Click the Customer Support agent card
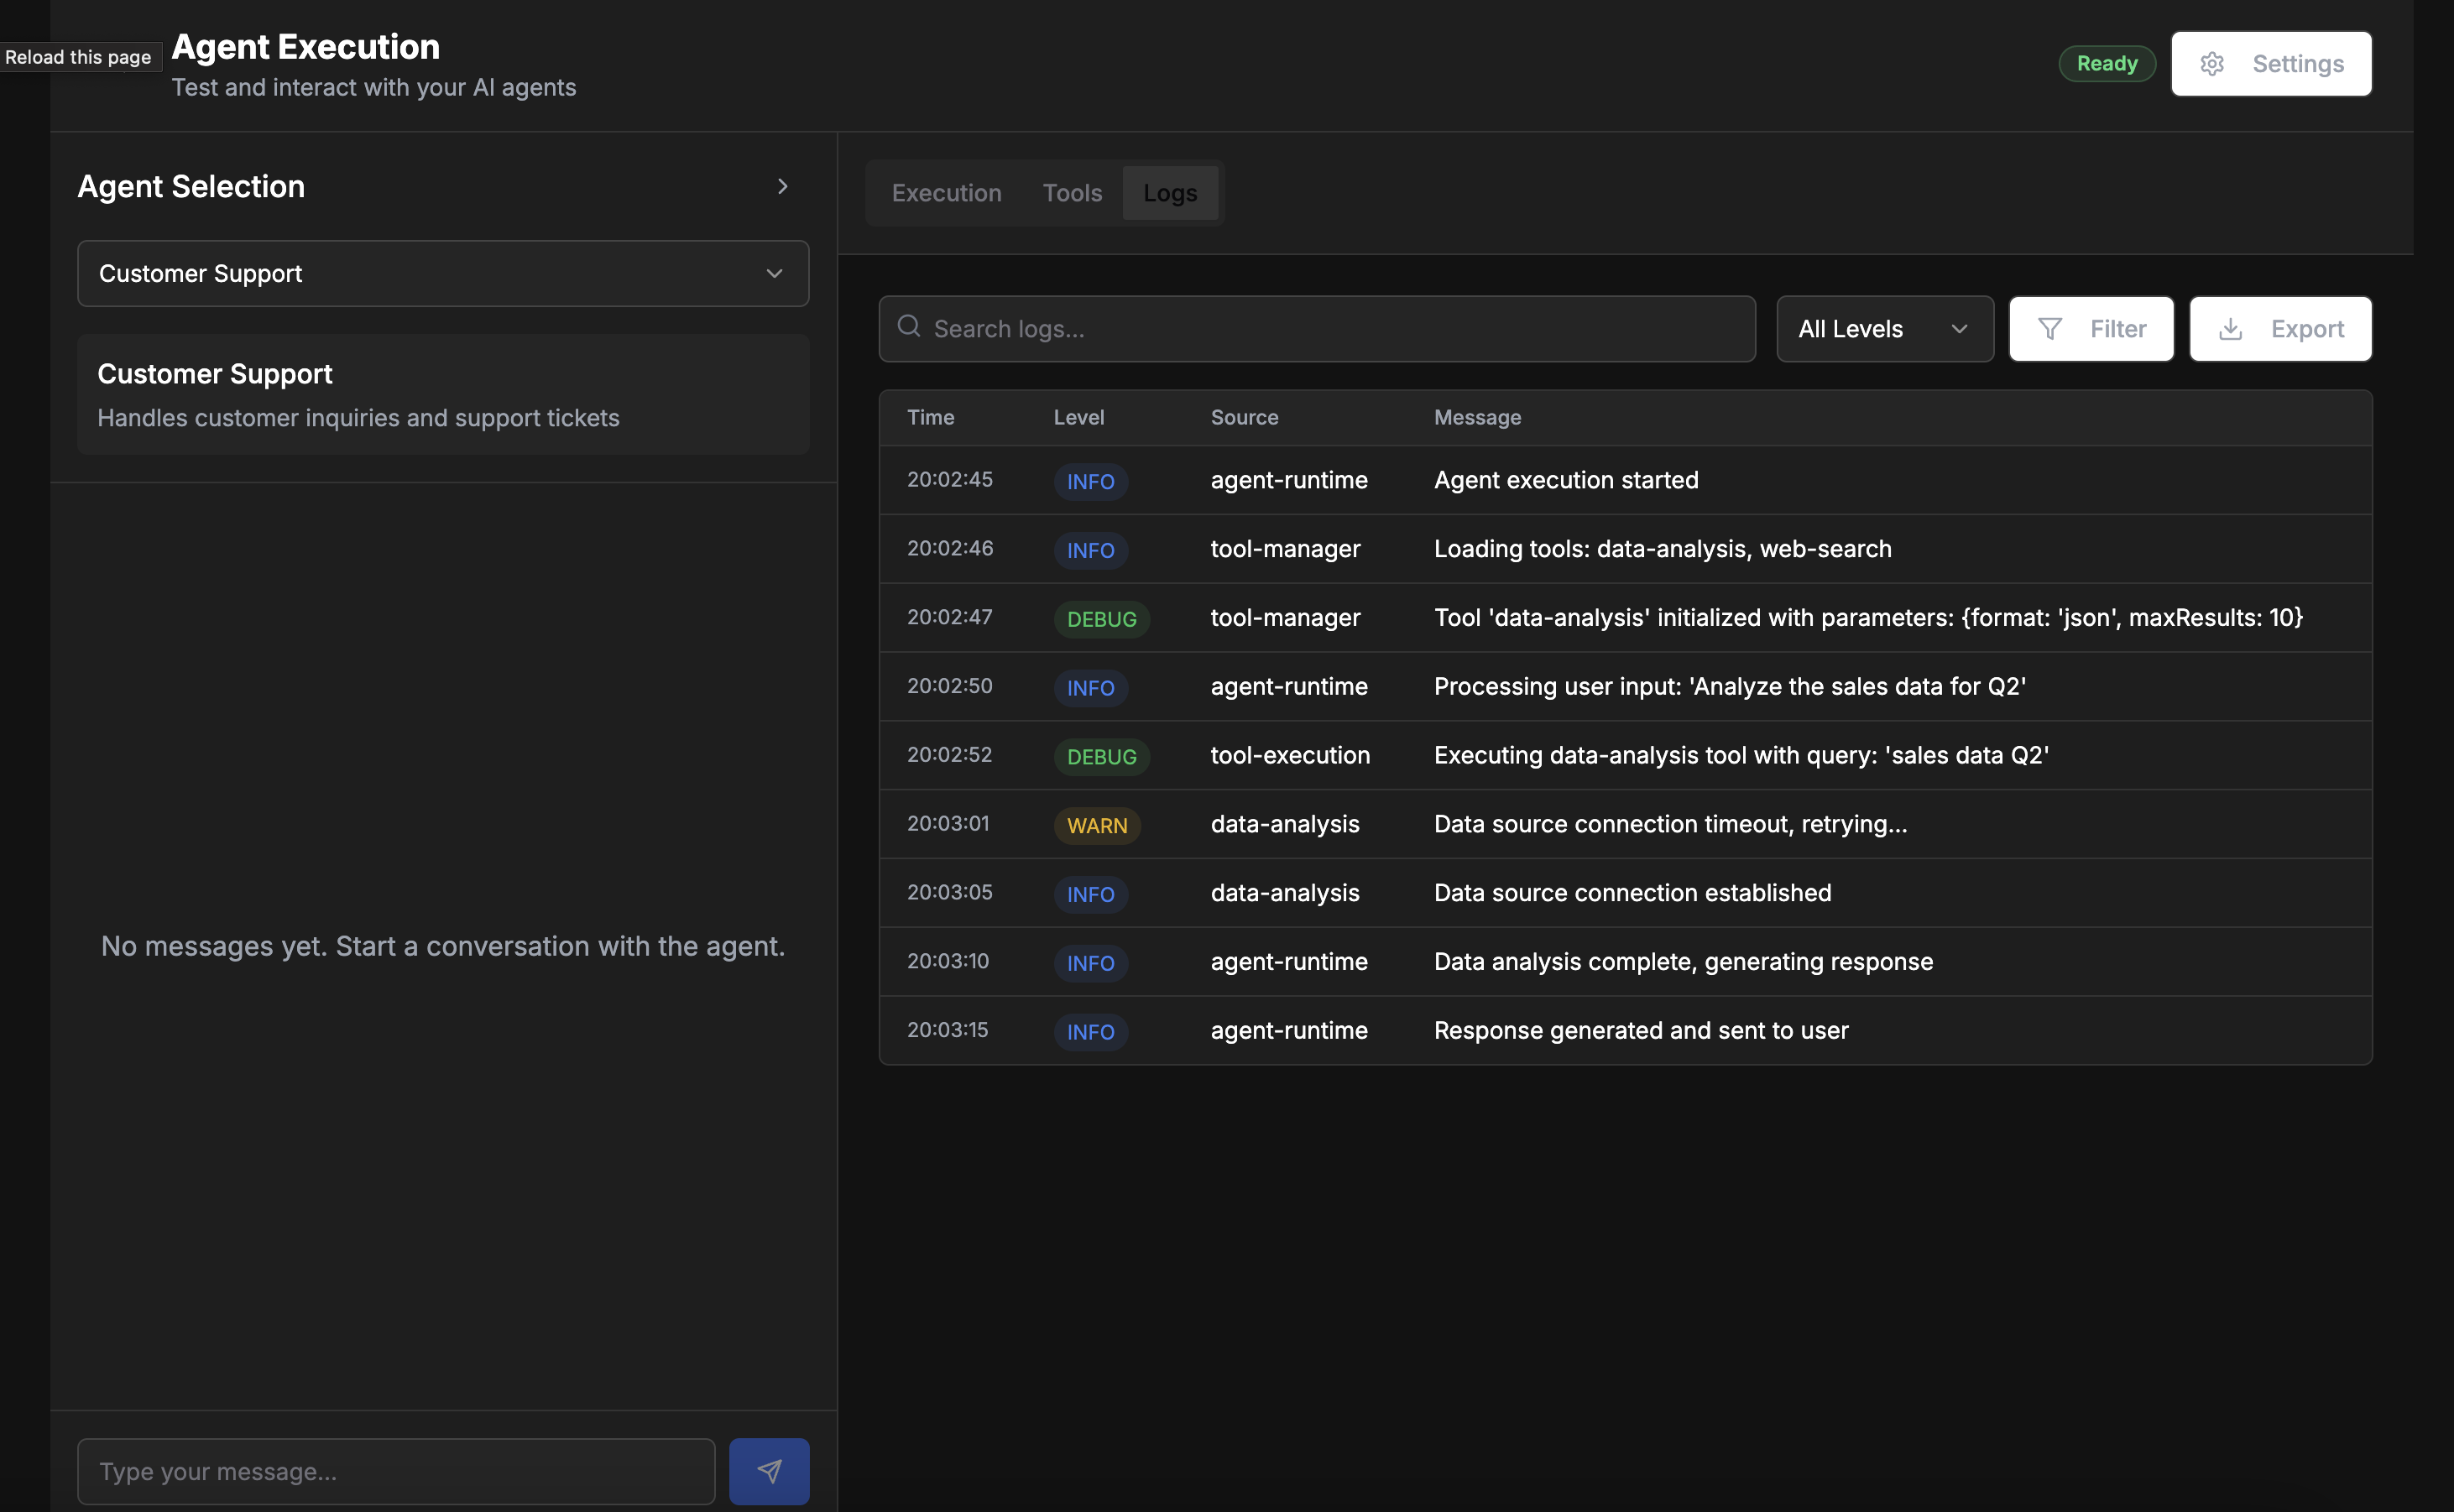 coord(442,394)
